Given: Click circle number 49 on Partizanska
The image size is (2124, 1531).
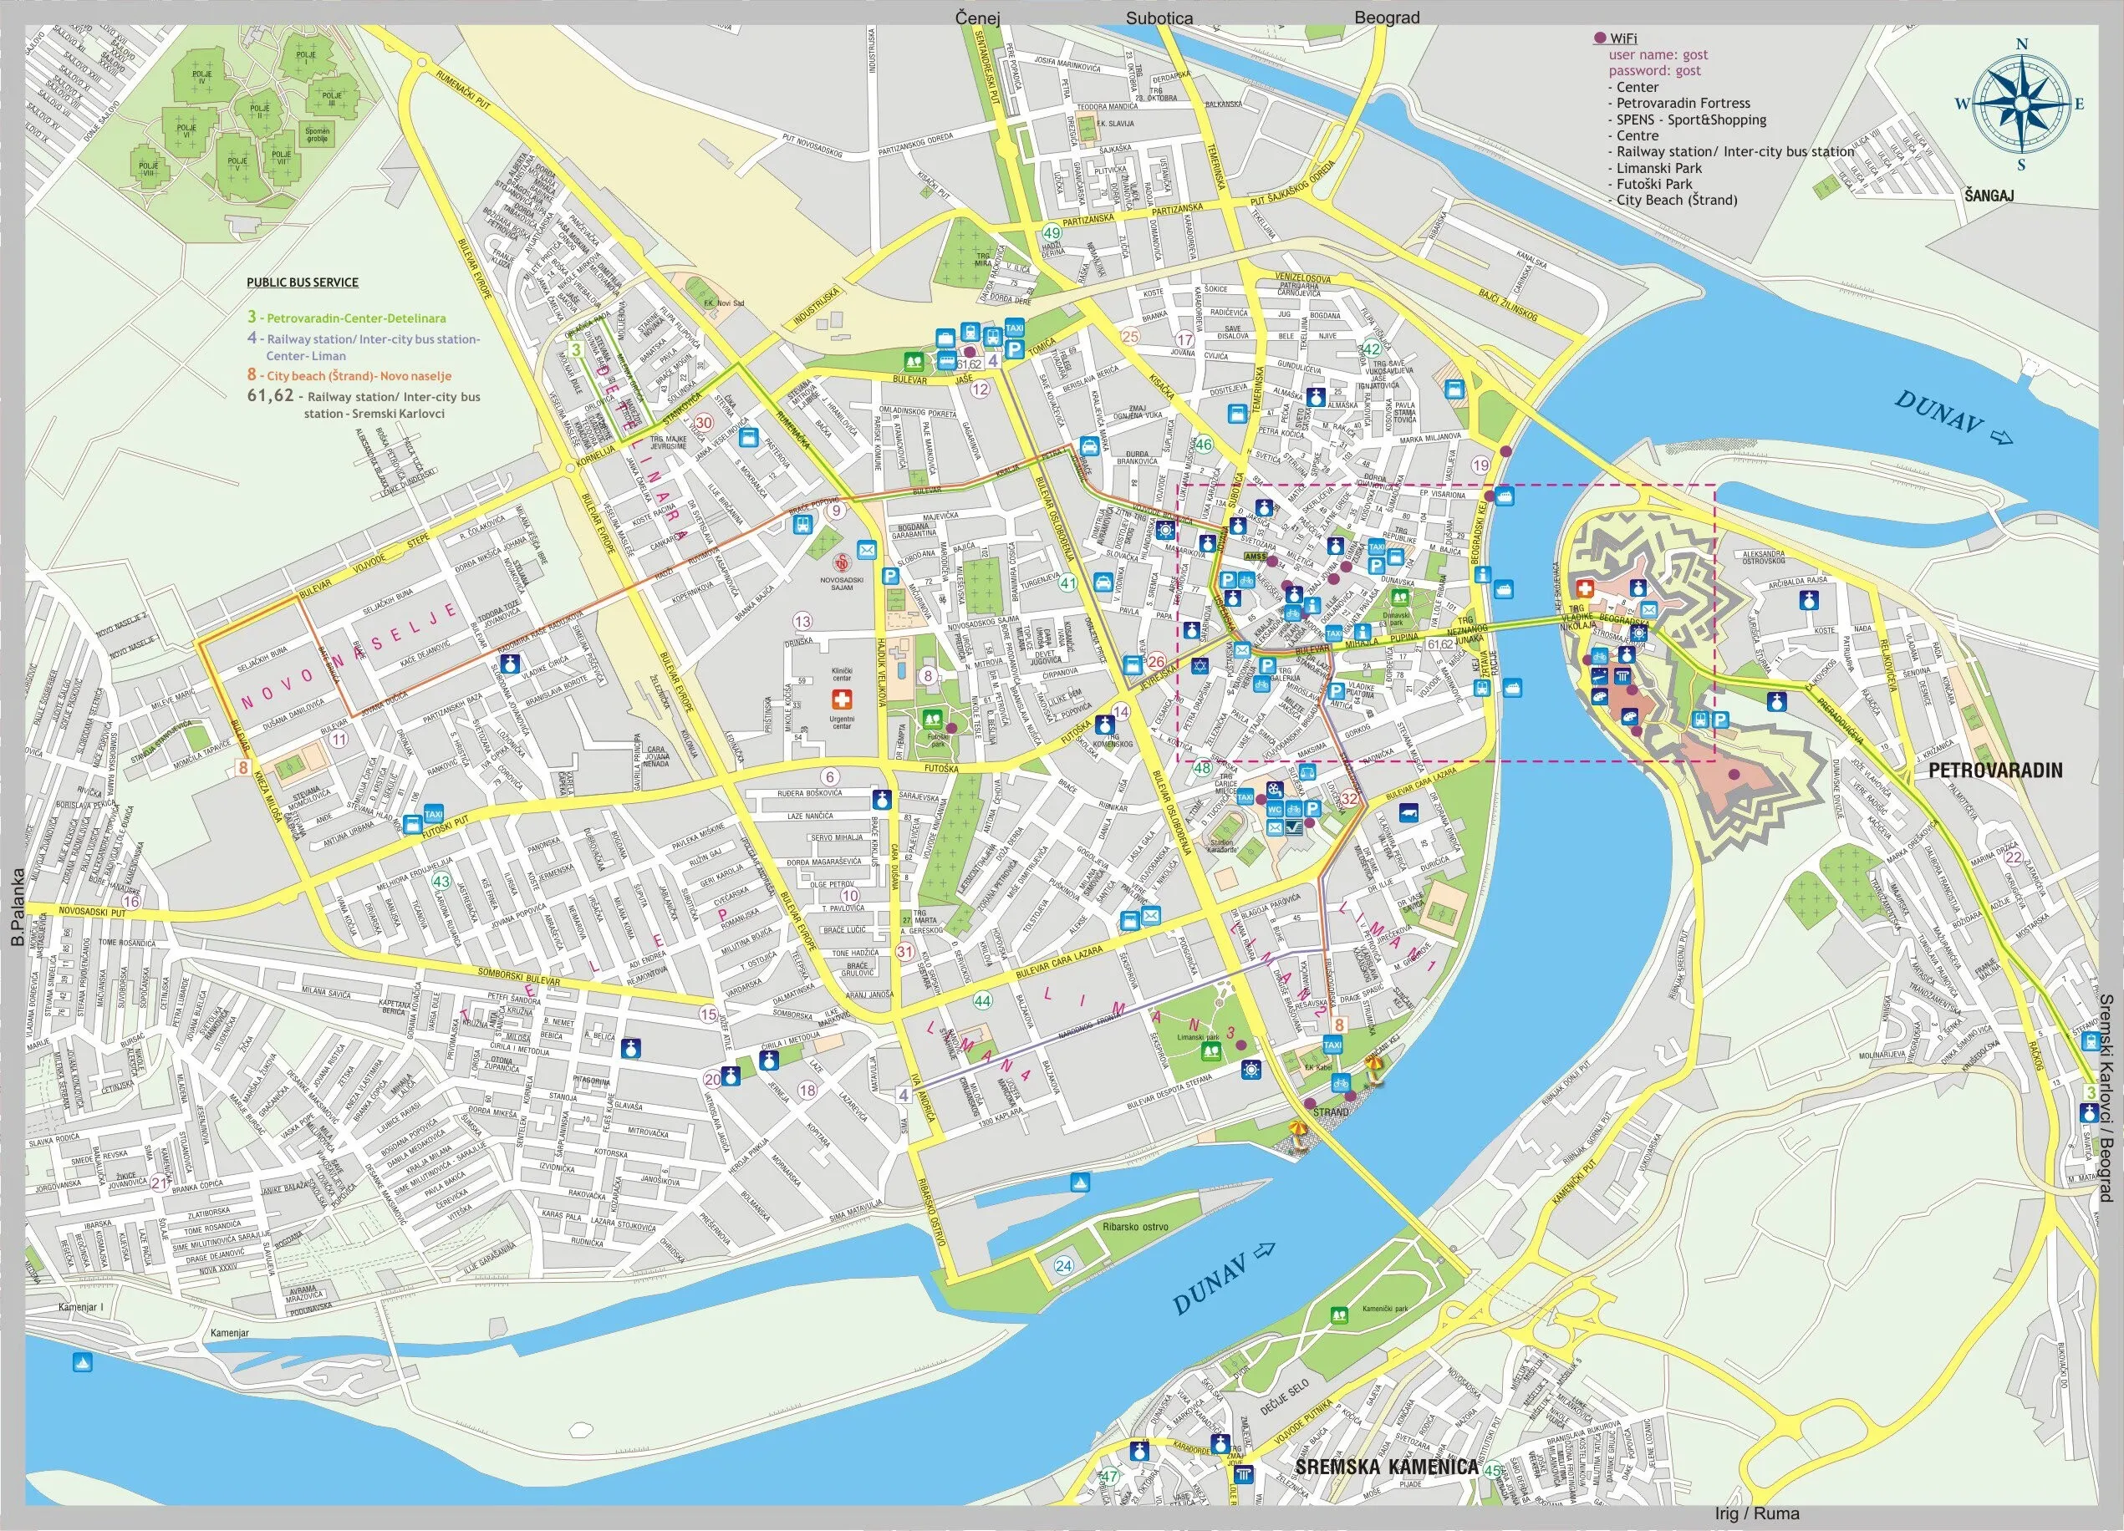Looking at the screenshot, I should click(1052, 232).
